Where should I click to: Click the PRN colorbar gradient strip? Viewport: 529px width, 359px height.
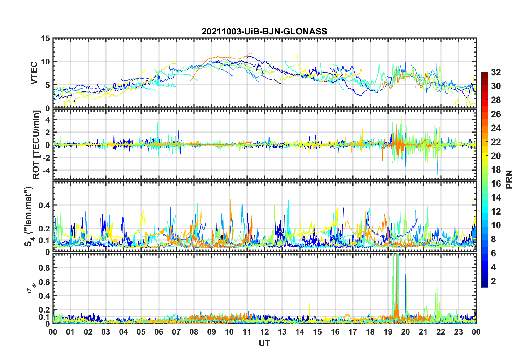point(485,180)
